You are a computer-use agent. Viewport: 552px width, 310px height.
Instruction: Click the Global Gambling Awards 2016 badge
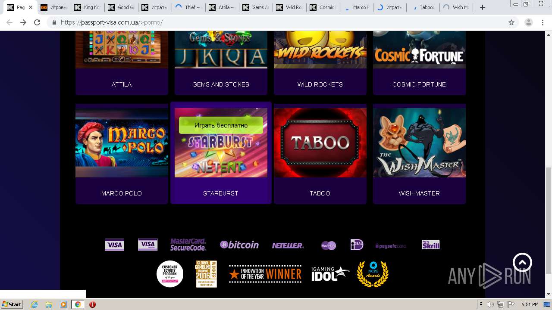pyautogui.click(x=206, y=274)
